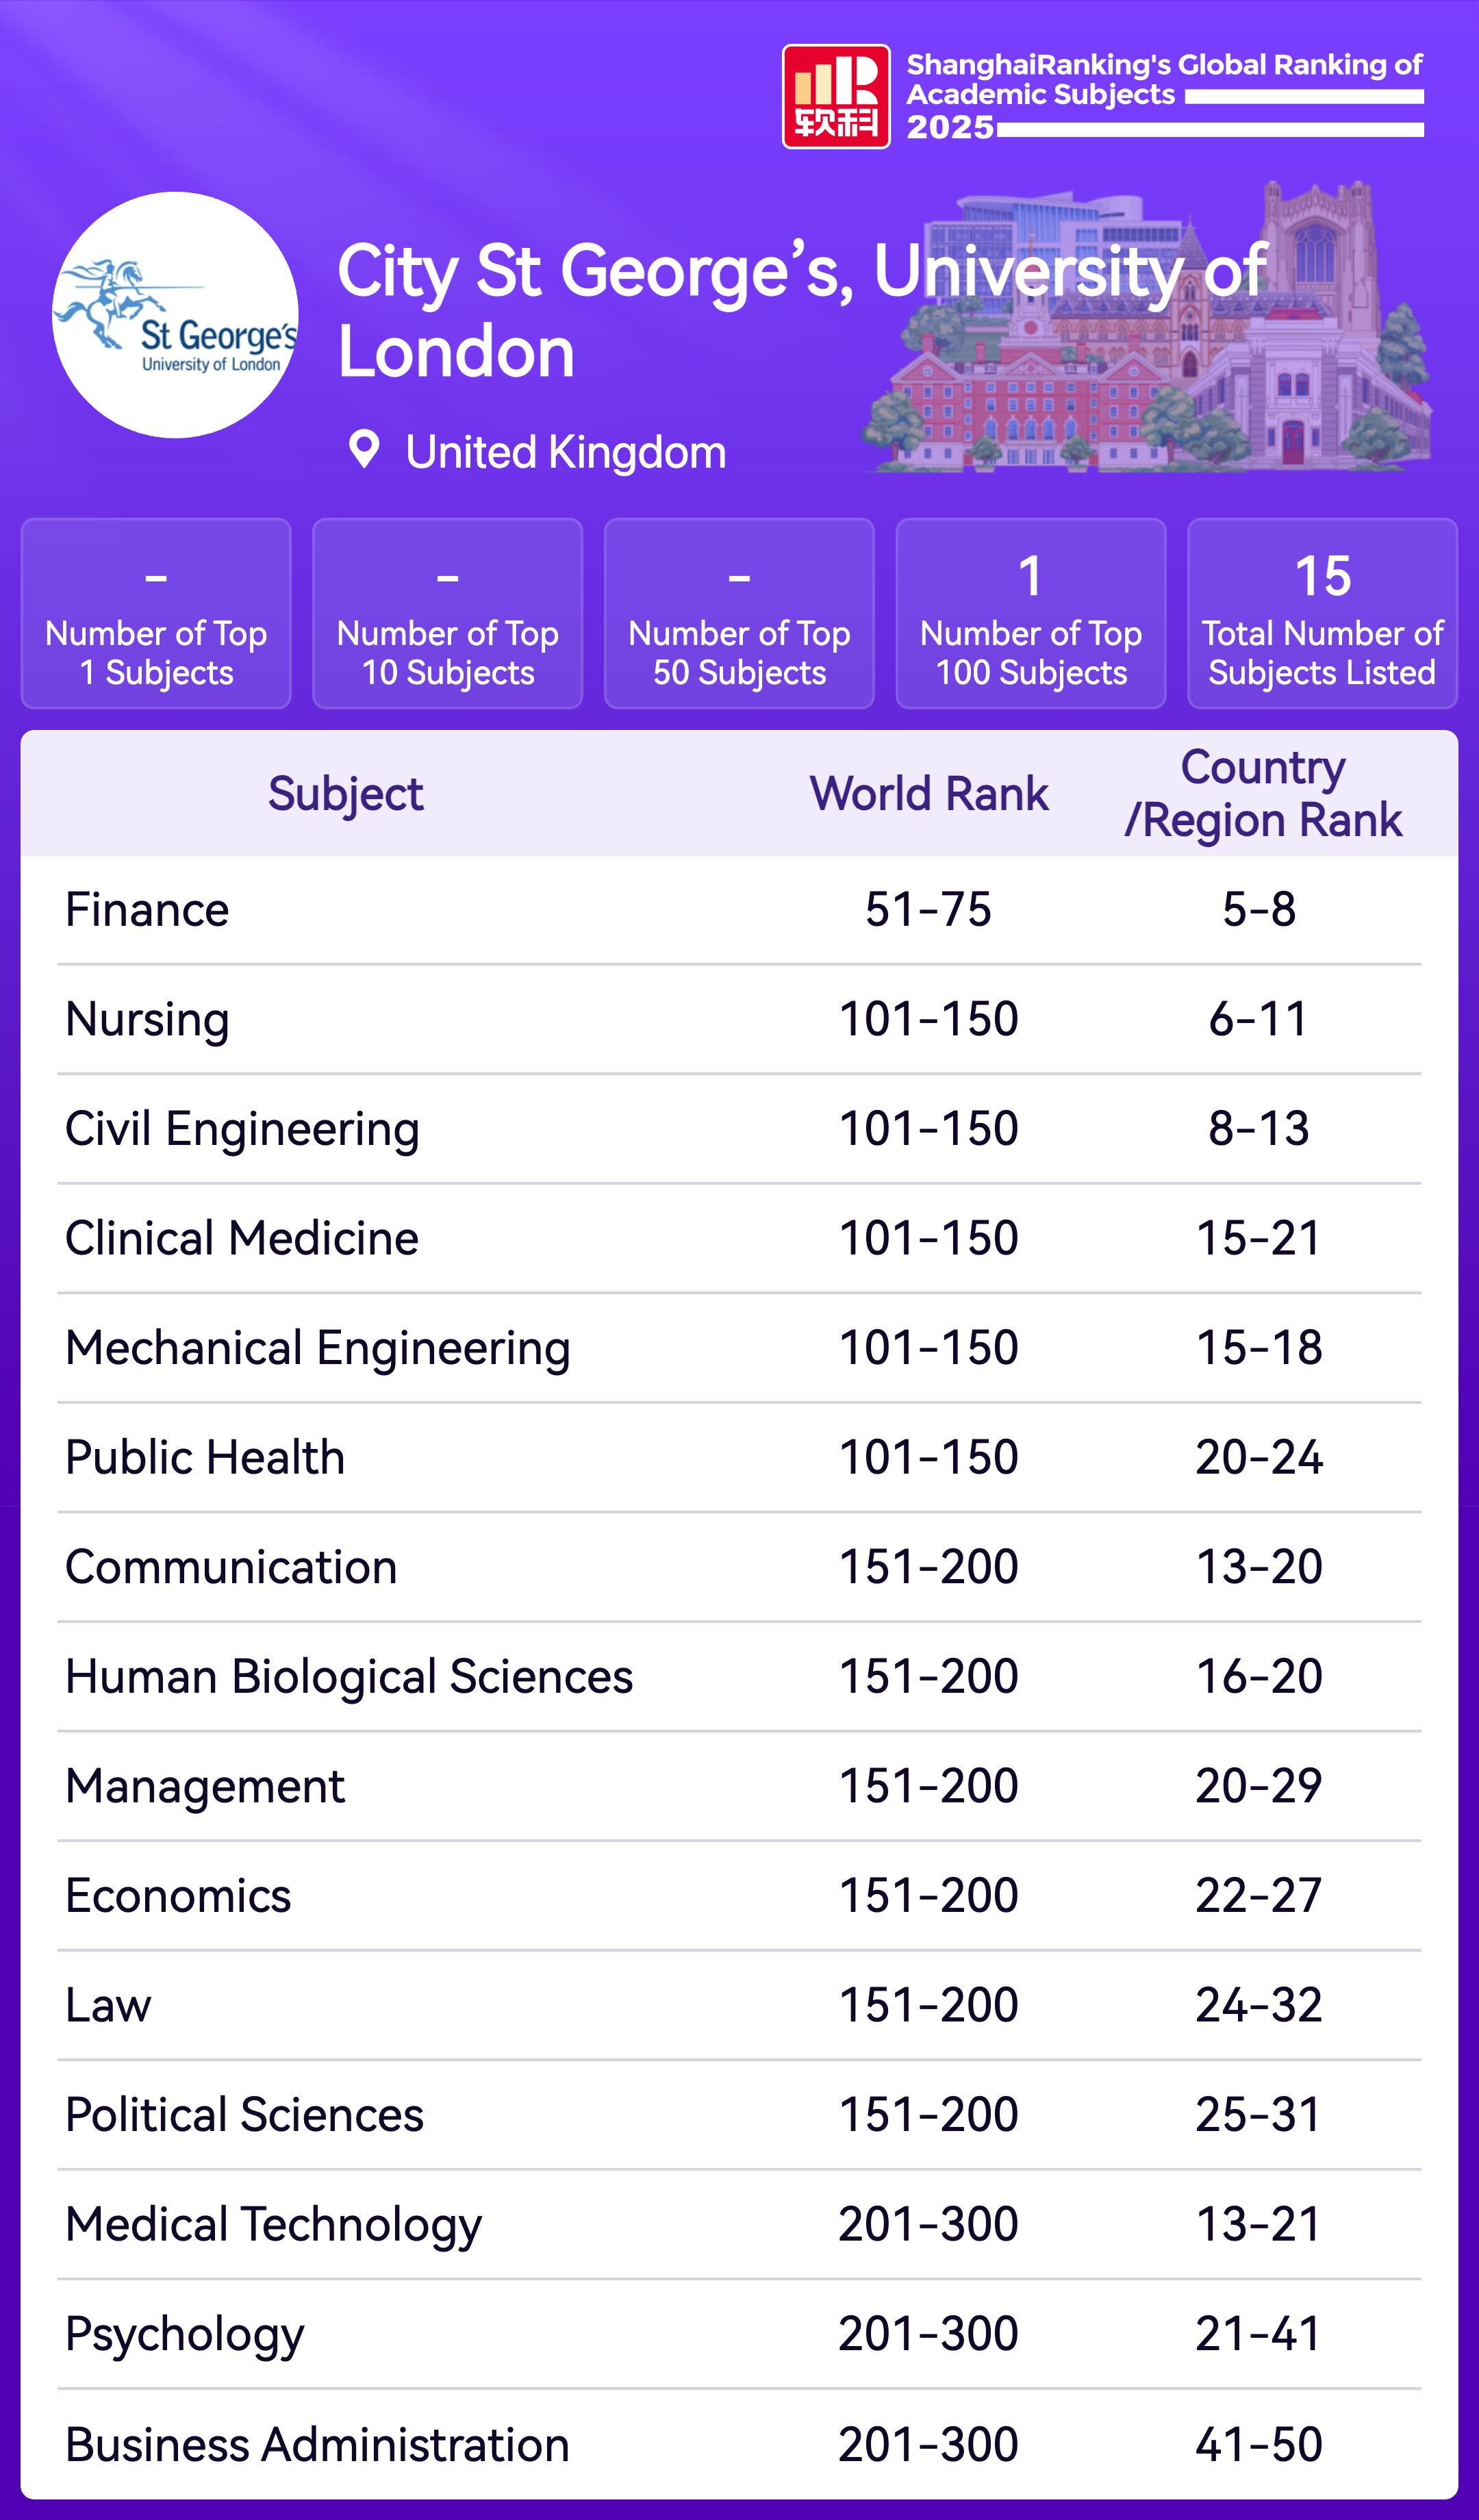Select the Political Sciences subject entry
The height and width of the screenshot is (2520, 1479).
[x=244, y=2114]
